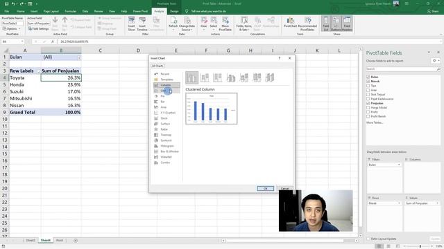Click Move PivotTable in ribbon
This screenshot has width=444, height=249.
pos(225,24)
